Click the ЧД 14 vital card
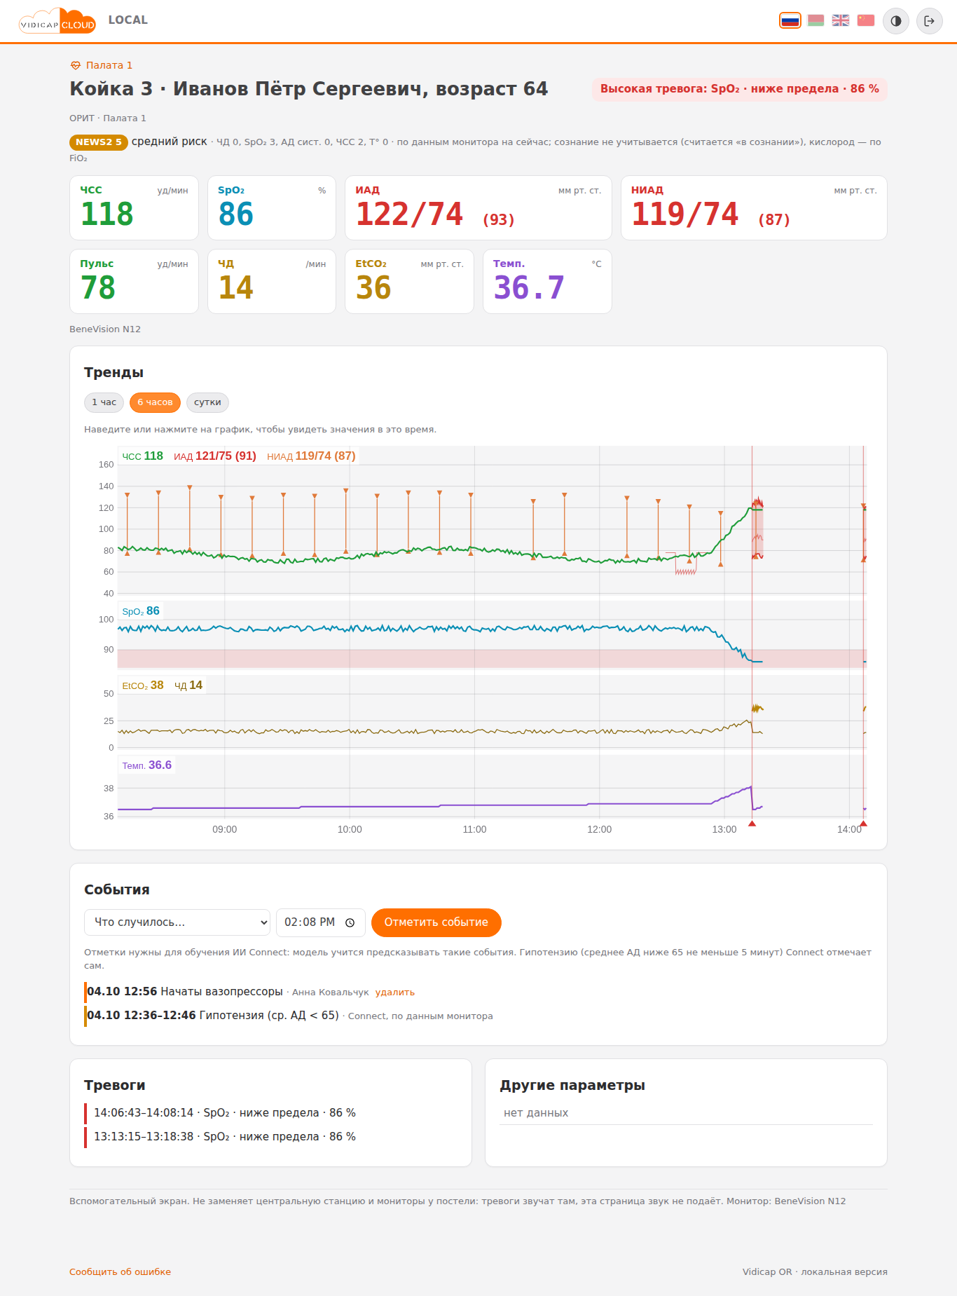Screen dimensions: 957x1296 pos(272,281)
